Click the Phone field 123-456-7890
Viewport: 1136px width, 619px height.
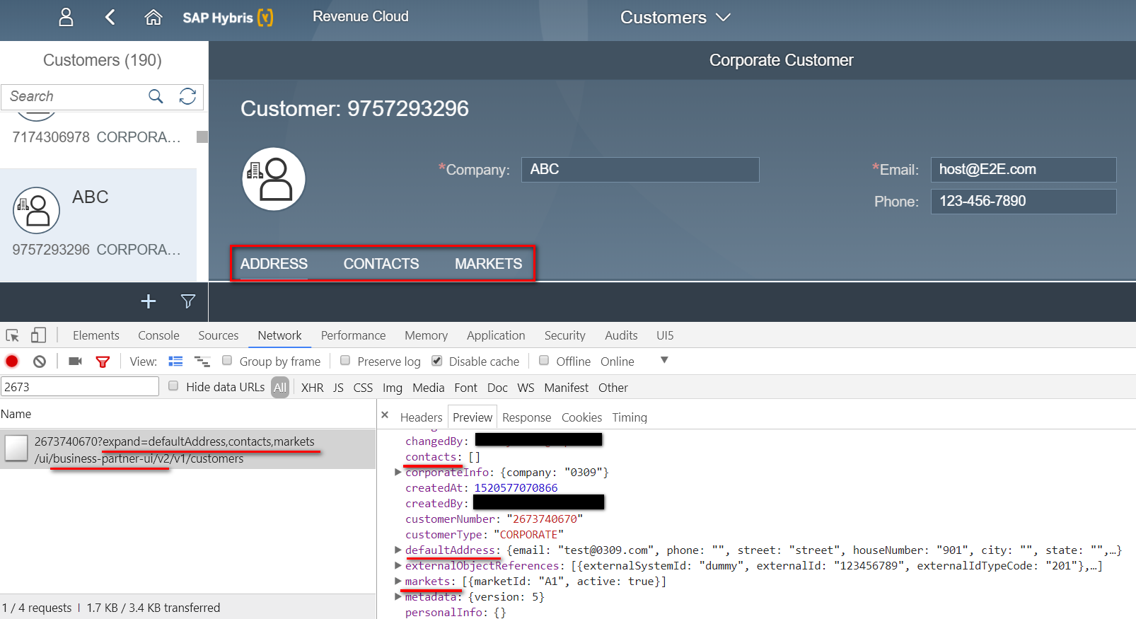tap(1024, 202)
